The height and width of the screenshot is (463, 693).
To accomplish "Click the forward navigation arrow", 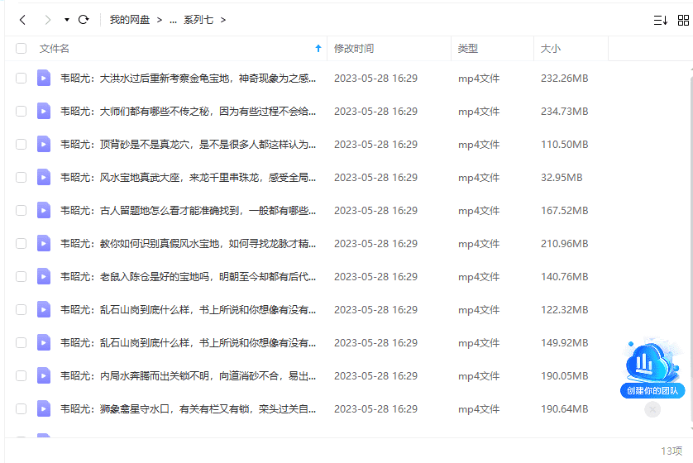I will (47, 19).
